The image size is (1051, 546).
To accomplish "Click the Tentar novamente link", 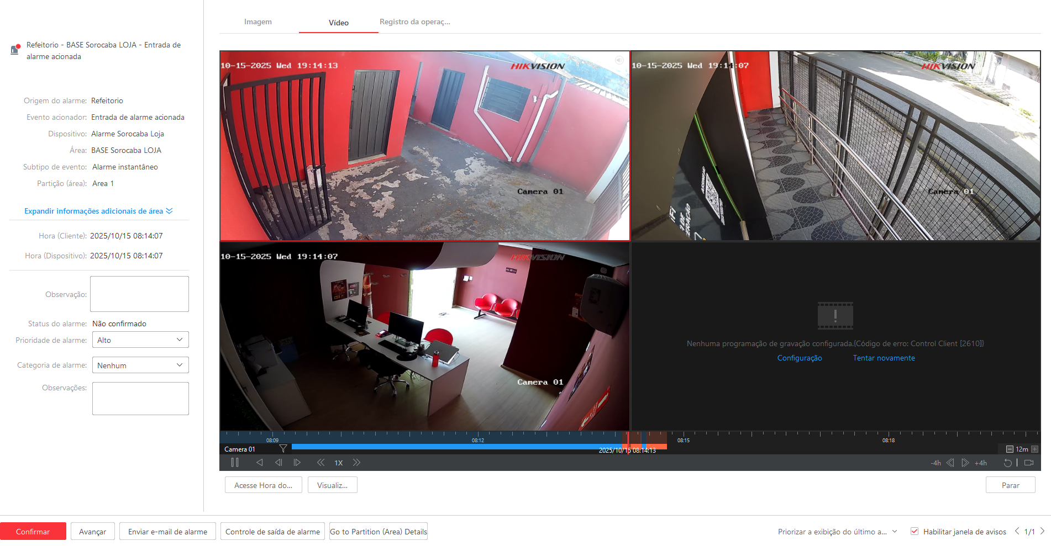I will point(884,358).
